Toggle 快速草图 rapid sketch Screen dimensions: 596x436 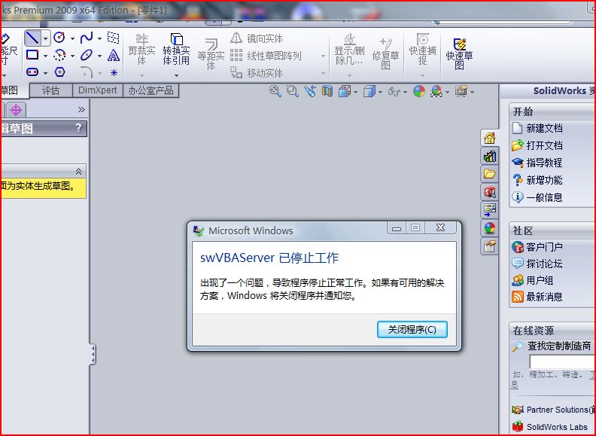click(459, 54)
